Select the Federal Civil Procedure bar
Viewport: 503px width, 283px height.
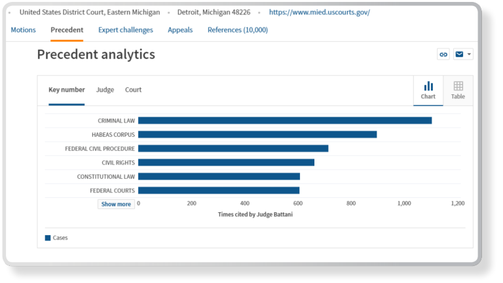233,149
